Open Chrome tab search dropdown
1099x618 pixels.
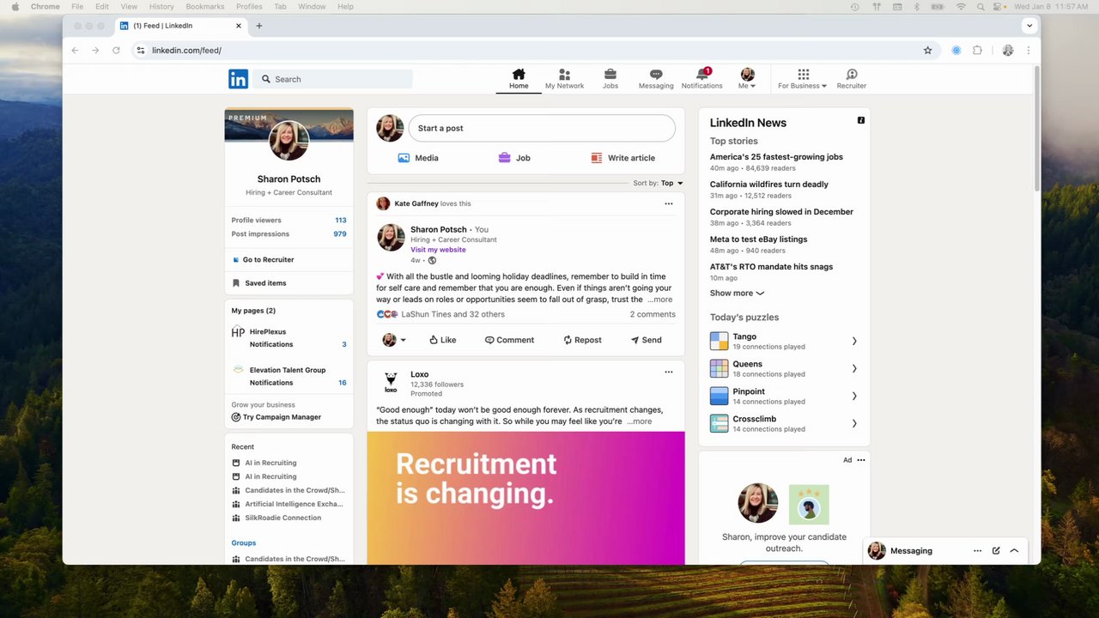coord(1029,26)
